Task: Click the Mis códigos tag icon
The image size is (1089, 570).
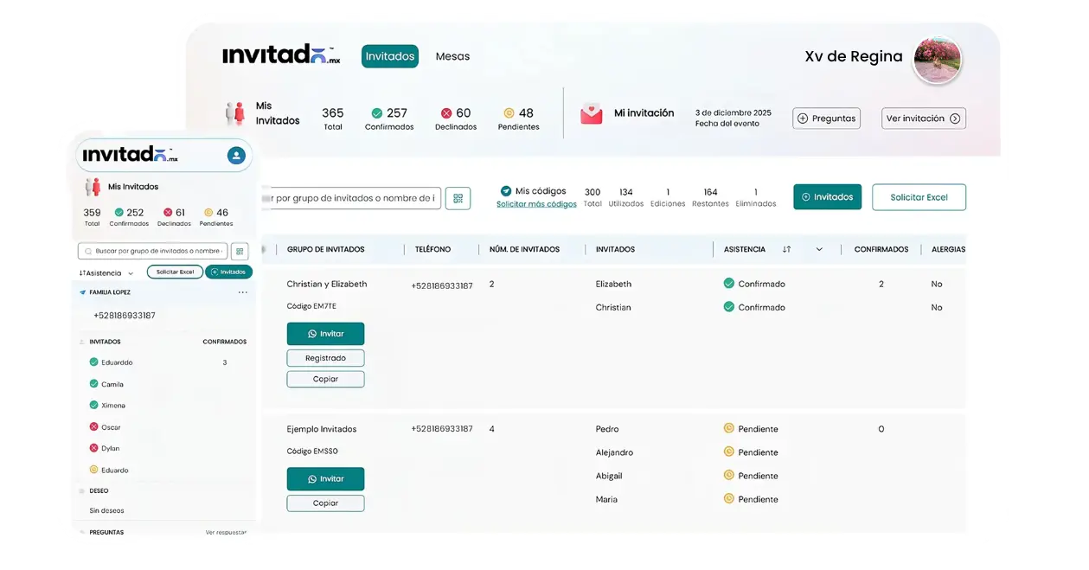Action: [x=506, y=191]
